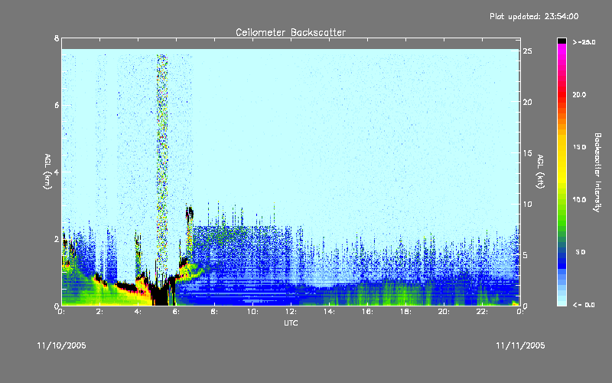Click the "15.0" colorbar tick label
The width and height of the screenshot is (612, 383).
579,147
